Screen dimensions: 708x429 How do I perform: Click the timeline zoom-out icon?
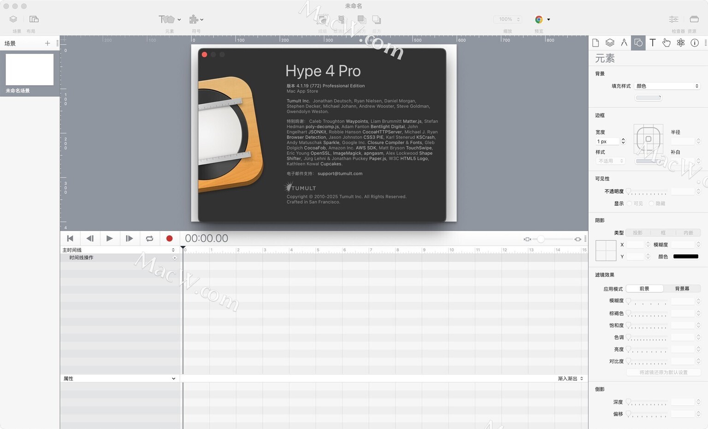click(x=527, y=239)
